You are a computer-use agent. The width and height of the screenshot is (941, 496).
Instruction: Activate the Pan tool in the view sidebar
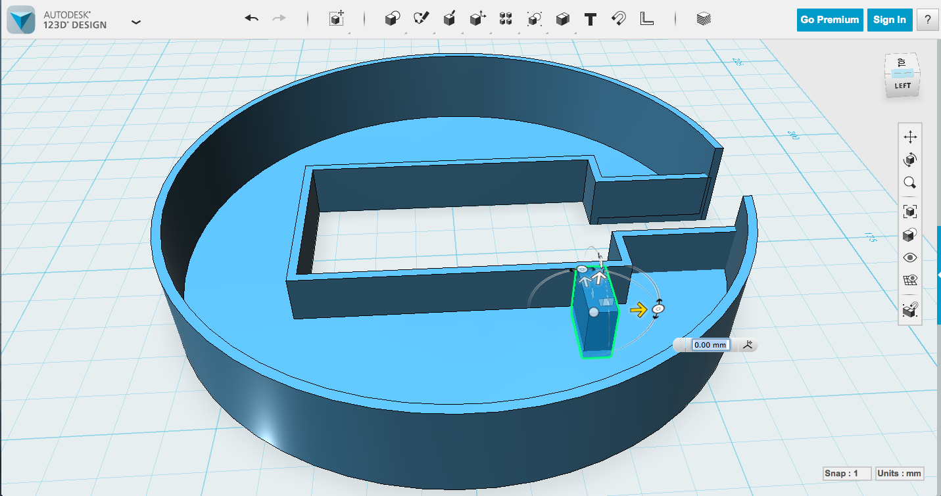[910, 137]
